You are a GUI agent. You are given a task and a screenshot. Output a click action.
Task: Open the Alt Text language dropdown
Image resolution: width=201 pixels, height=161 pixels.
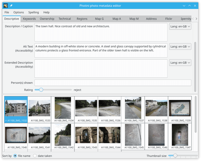[180, 47]
